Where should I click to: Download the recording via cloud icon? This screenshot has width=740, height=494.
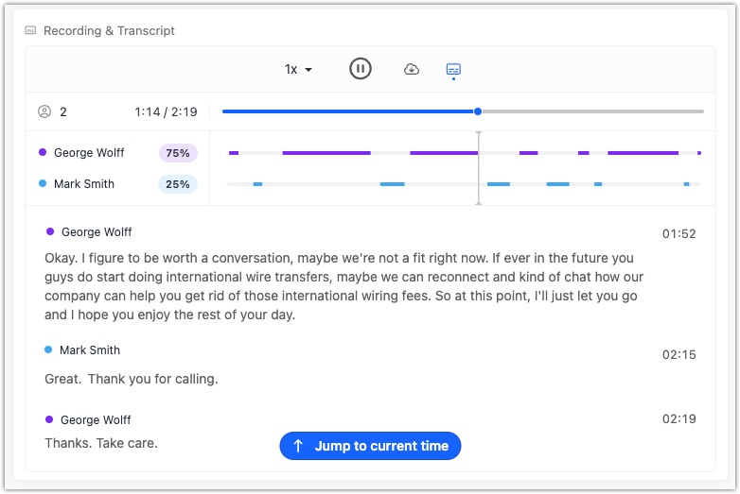(411, 69)
